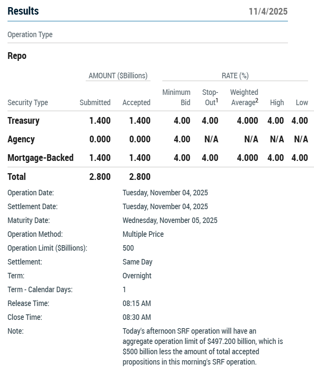
Task: Click the Security Type column header
Action: pos(28,103)
